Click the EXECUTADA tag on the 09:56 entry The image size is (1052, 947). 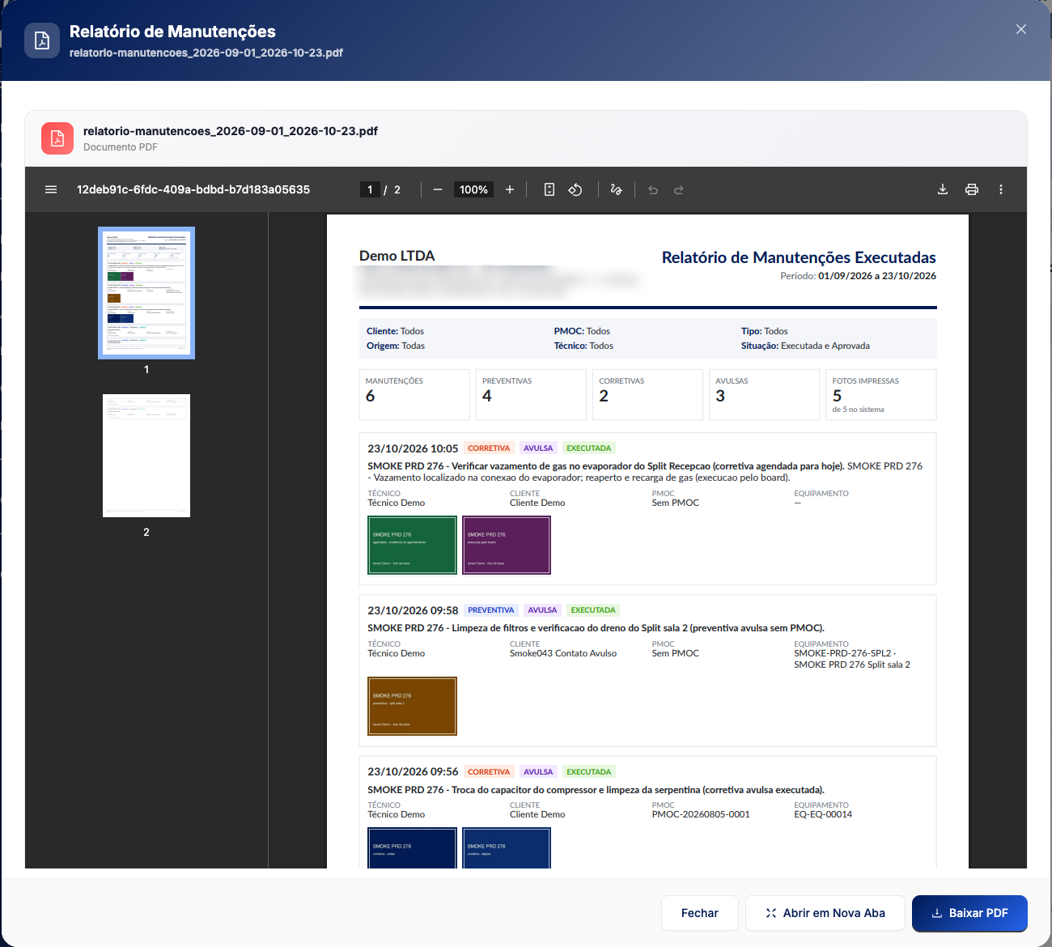(x=589, y=772)
